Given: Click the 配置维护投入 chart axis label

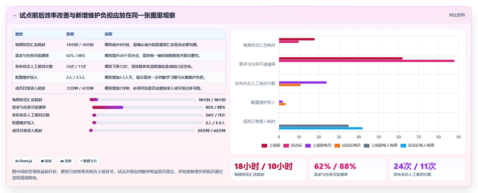Looking at the screenshot, I should click(263, 102).
